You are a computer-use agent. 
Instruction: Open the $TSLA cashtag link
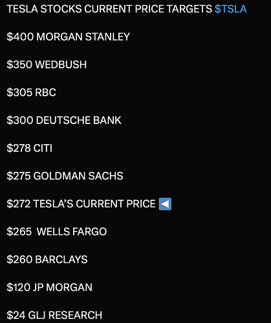230,9
